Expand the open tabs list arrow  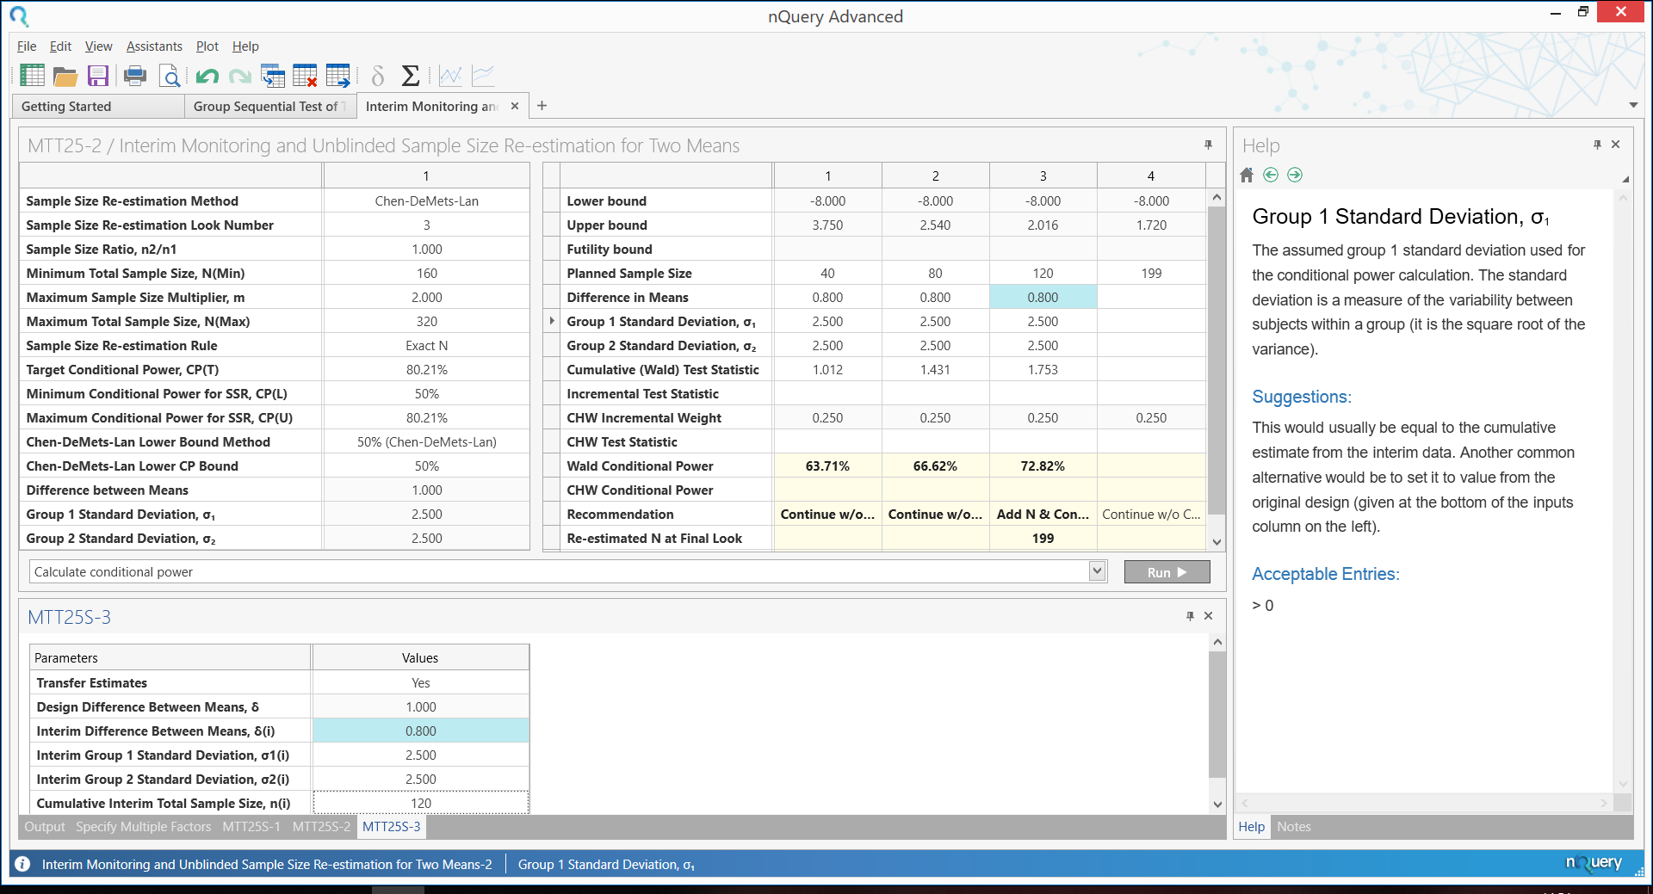[1633, 106]
